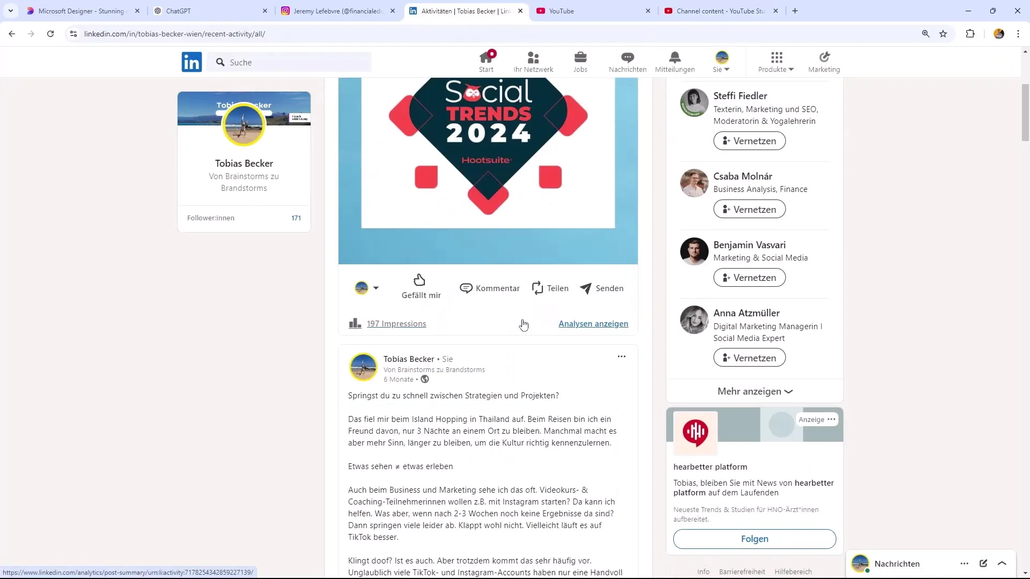The width and height of the screenshot is (1030, 579).
Task: Select the Kommentar tab action
Action: pos(491,288)
